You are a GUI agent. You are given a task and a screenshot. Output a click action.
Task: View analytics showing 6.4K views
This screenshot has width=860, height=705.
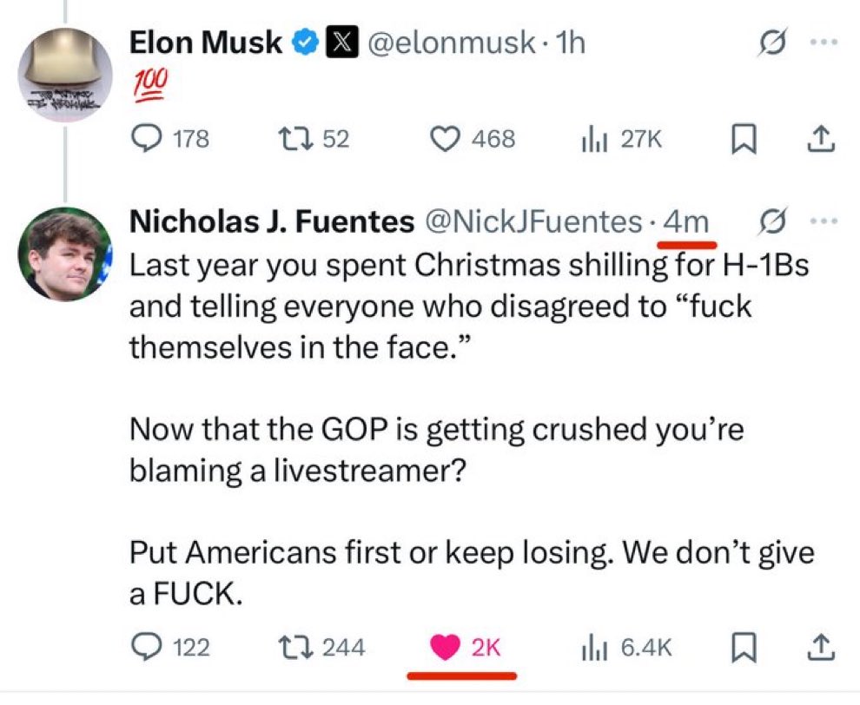[x=592, y=647]
